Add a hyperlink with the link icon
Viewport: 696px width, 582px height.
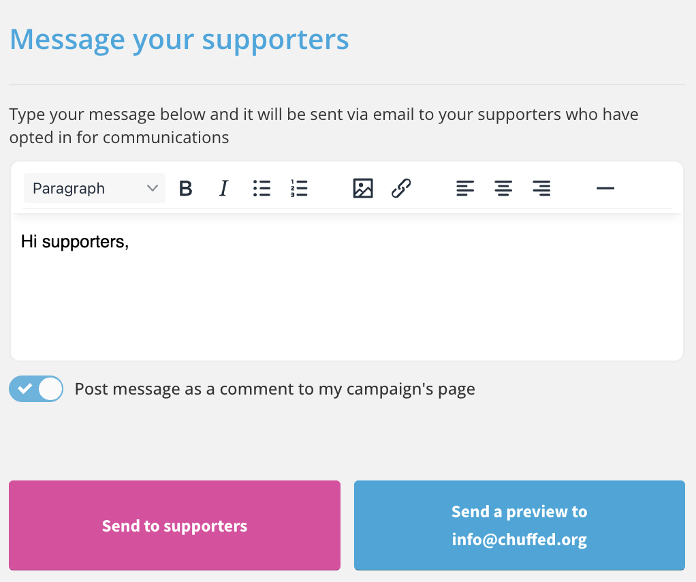pos(401,188)
